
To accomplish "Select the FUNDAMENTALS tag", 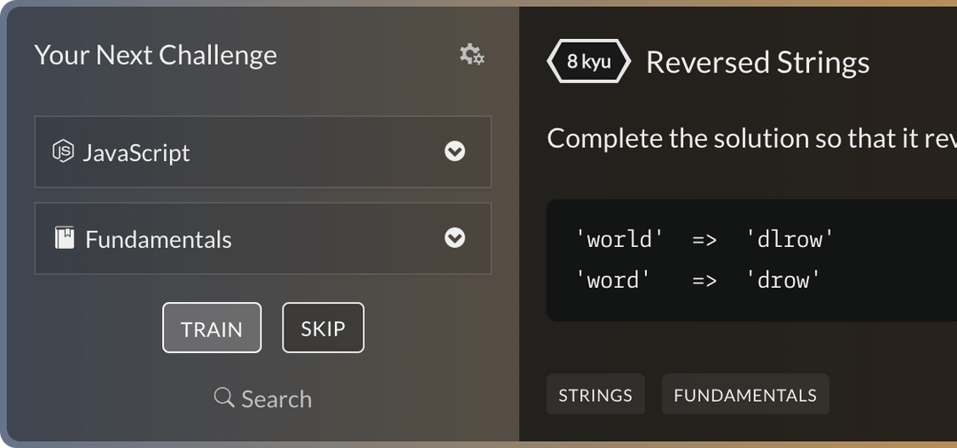I will (x=745, y=395).
